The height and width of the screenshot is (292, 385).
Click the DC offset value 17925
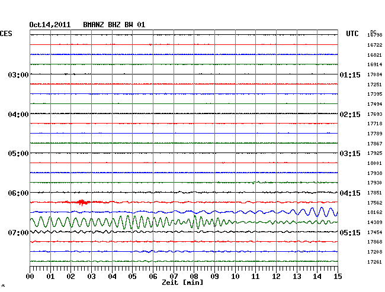click(375, 153)
